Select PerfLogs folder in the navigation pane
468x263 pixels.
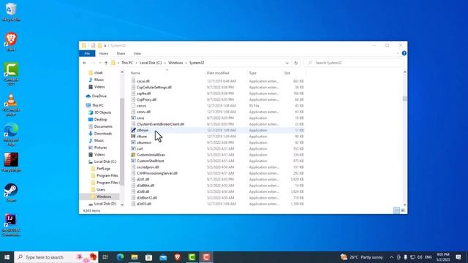pos(101,169)
